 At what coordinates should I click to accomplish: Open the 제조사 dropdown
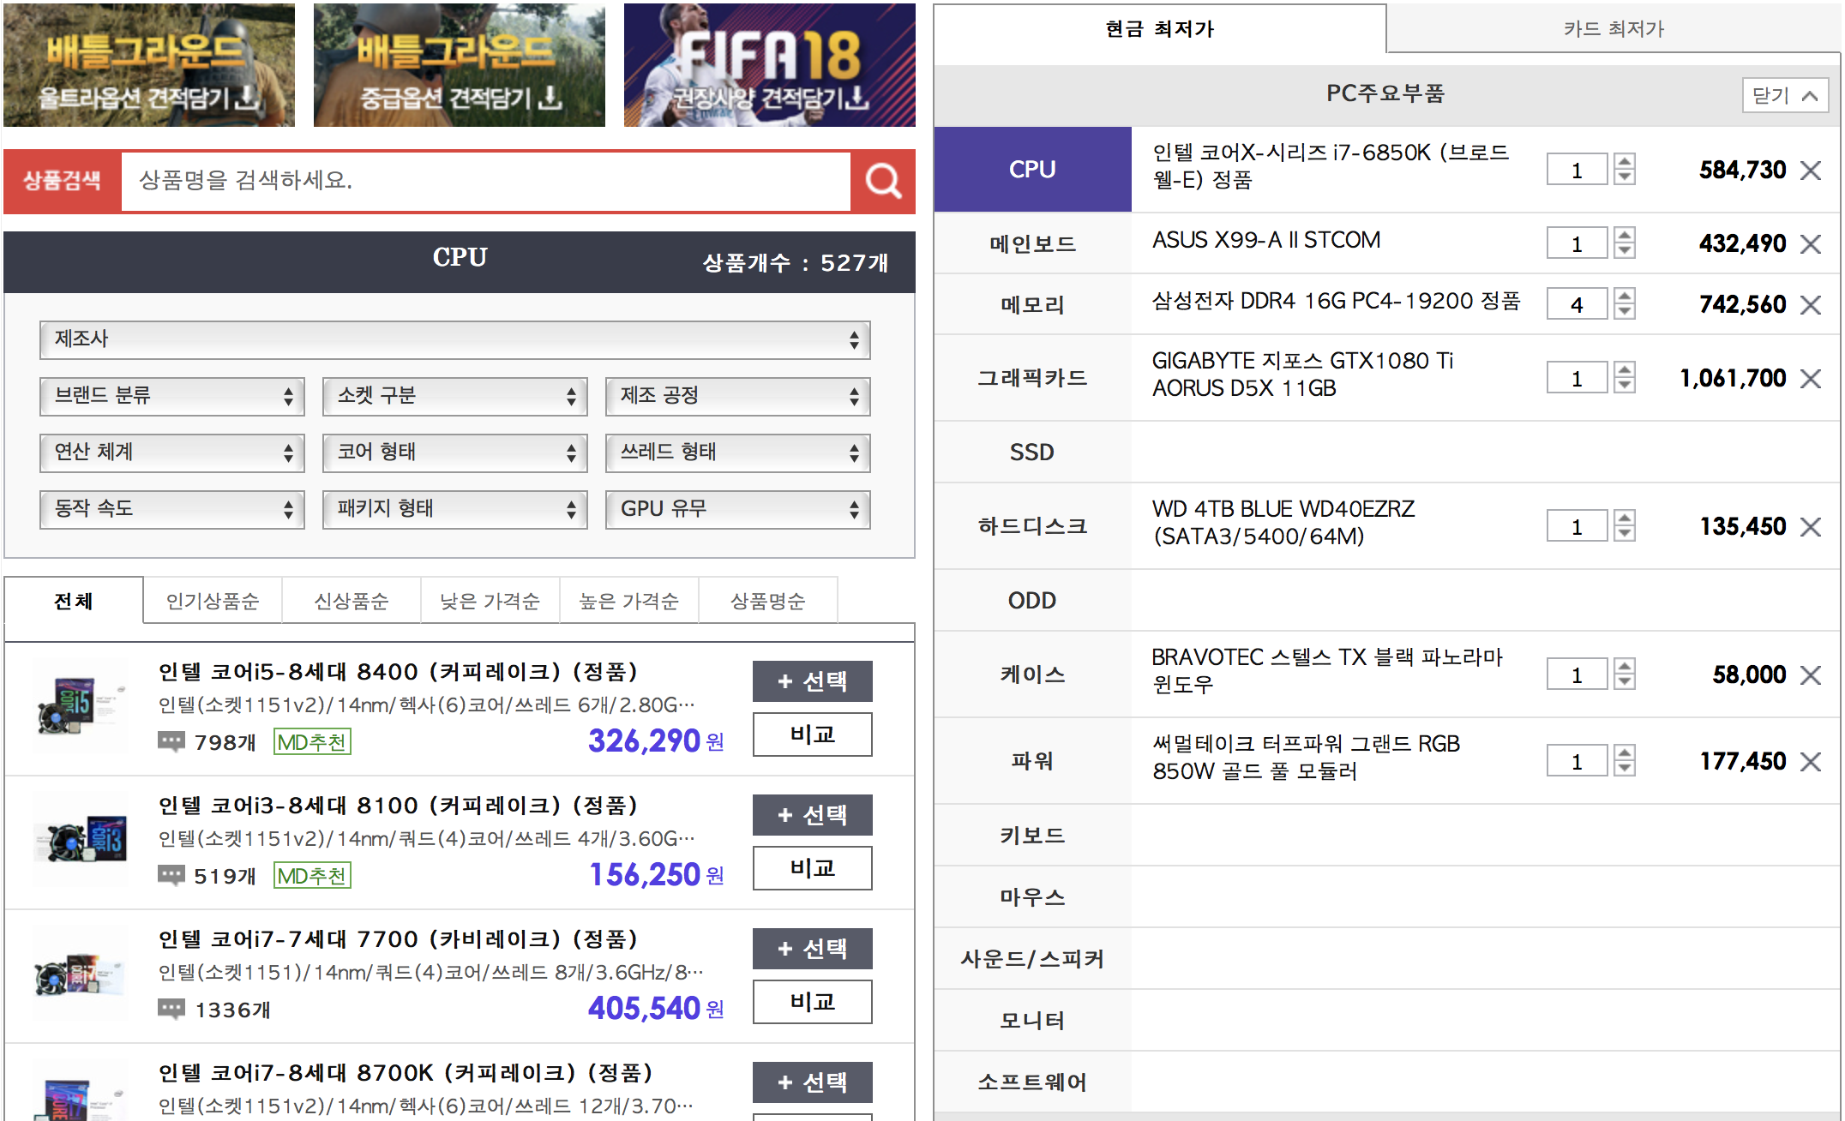[455, 339]
